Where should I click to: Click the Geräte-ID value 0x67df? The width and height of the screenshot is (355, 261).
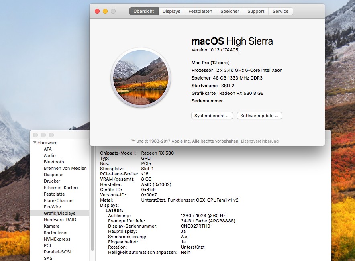click(148, 190)
